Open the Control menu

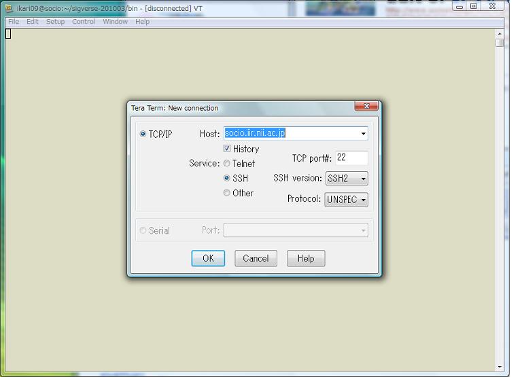tap(84, 22)
